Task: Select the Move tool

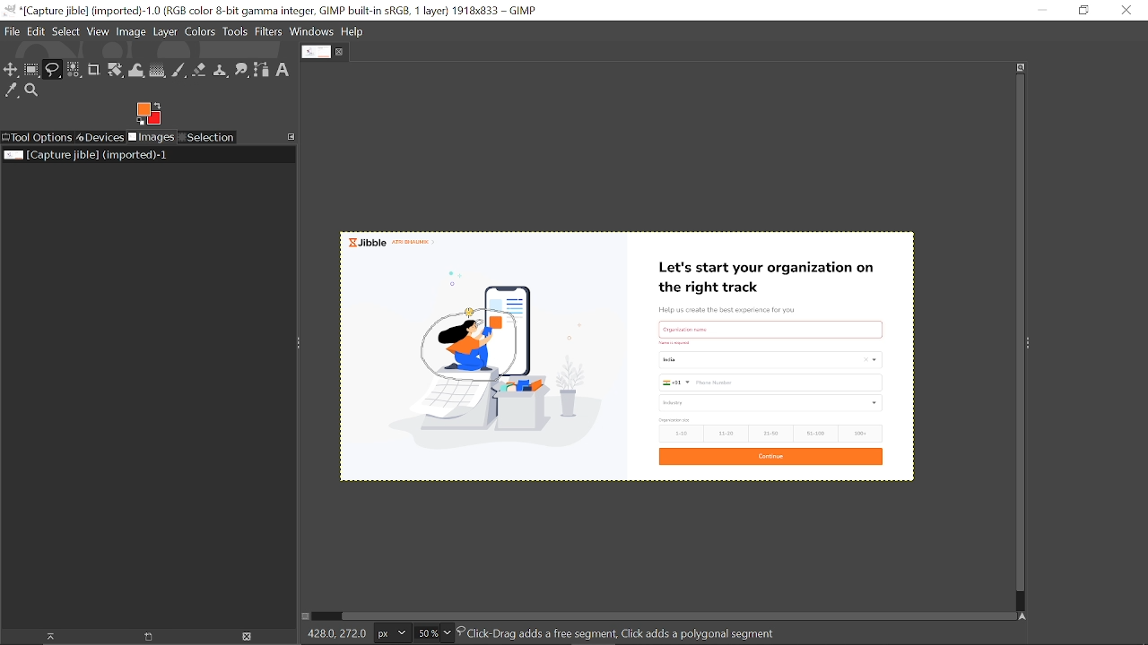Action: [11, 71]
